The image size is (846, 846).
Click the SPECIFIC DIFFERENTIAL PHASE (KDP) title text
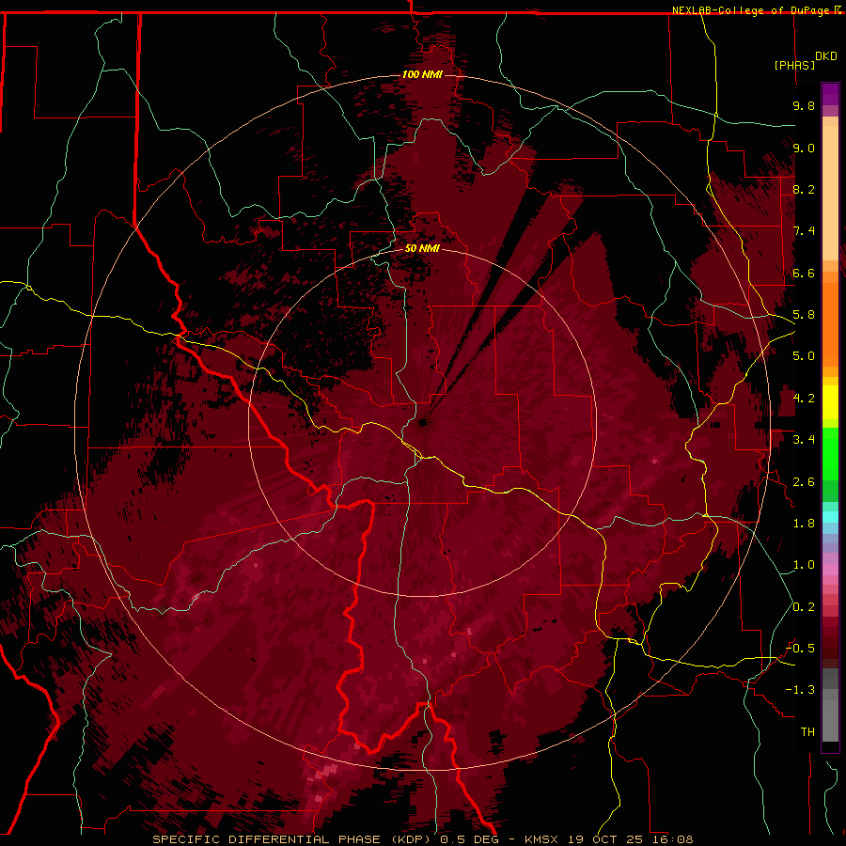(294, 839)
